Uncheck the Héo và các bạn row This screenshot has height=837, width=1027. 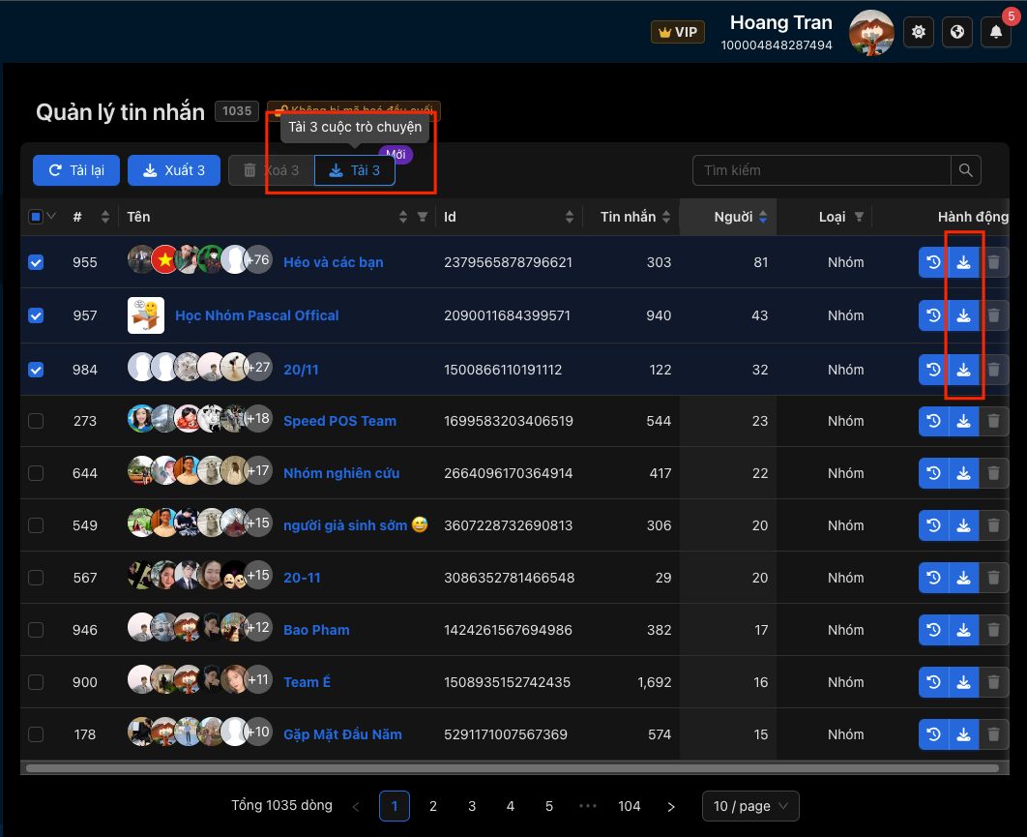point(36,262)
